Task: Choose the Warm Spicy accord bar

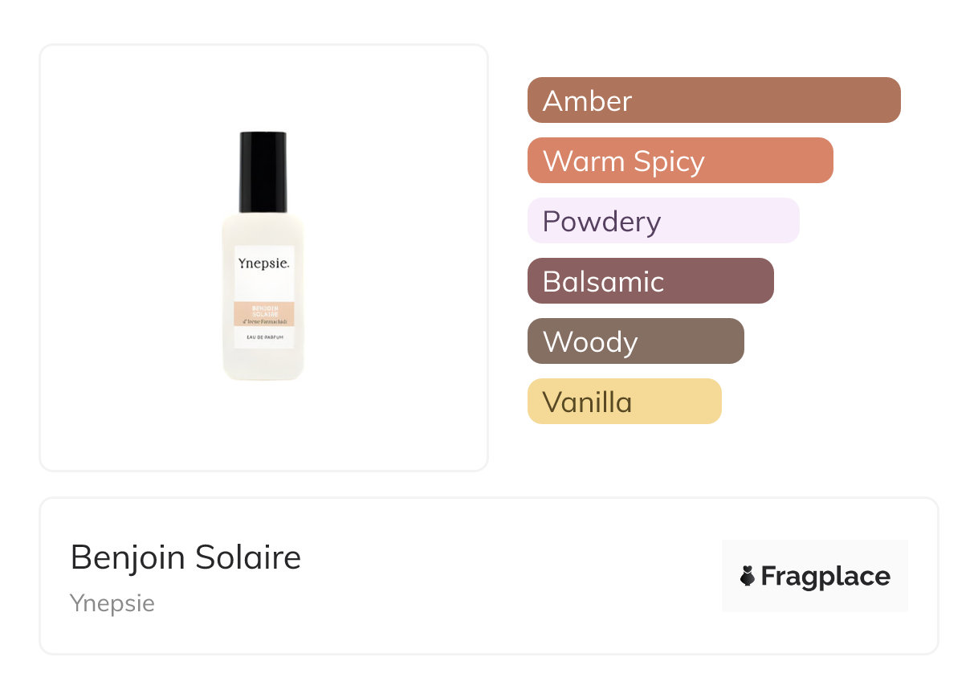Action: pos(679,161)
